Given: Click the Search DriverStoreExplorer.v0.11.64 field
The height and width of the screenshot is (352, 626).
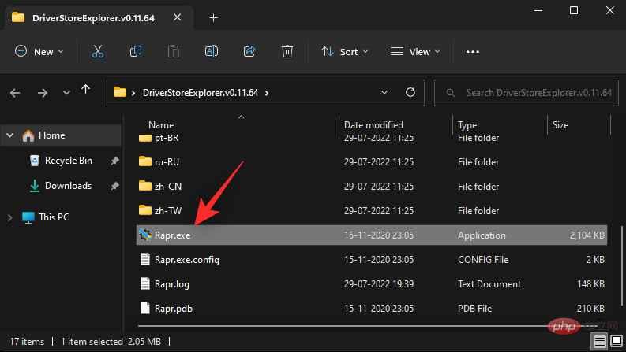Looking at the screenshot, I should (527, 93).
